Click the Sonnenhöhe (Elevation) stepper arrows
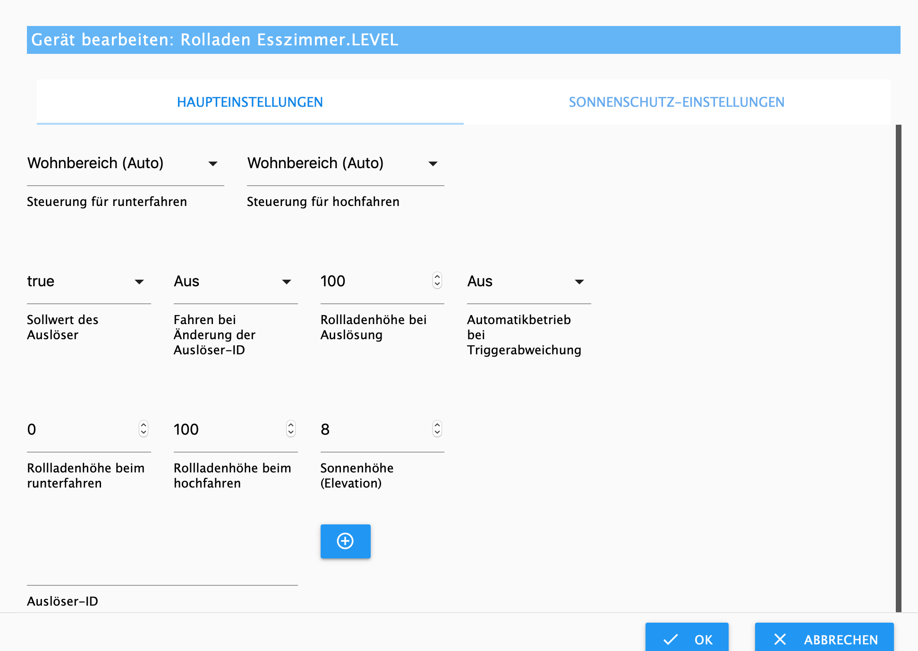The width and height of the screenshot is (918, 651). click(x=437, y=429)
